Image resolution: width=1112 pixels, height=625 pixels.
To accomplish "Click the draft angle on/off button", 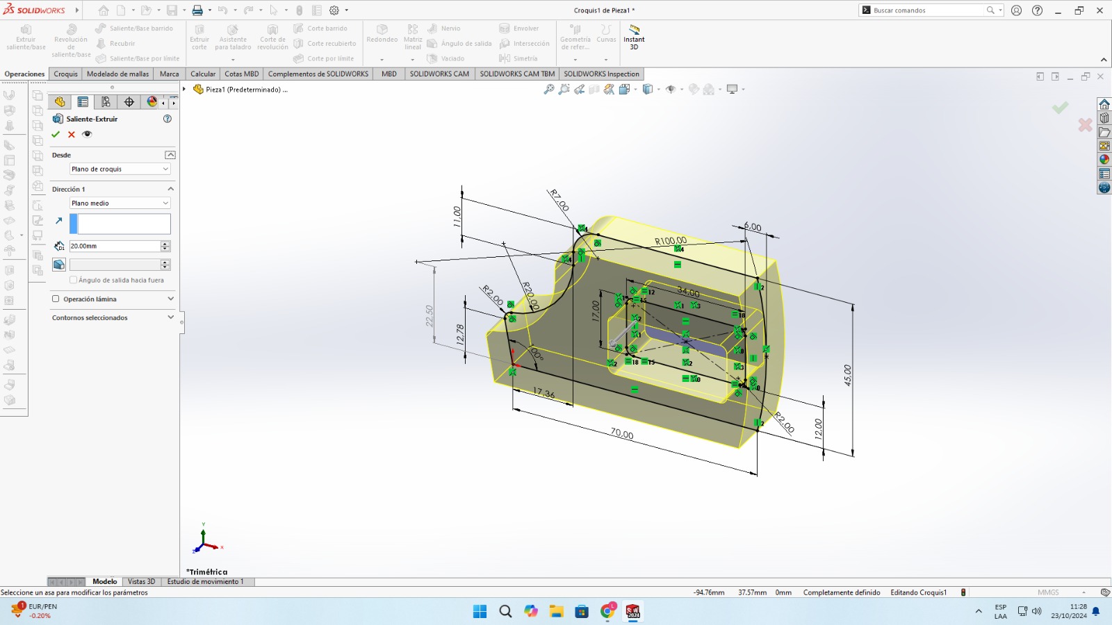I will [59, 265].
